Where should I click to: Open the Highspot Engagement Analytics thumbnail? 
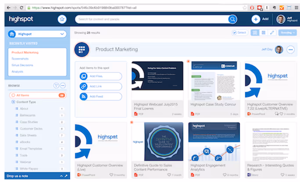(x=214, y=142)
